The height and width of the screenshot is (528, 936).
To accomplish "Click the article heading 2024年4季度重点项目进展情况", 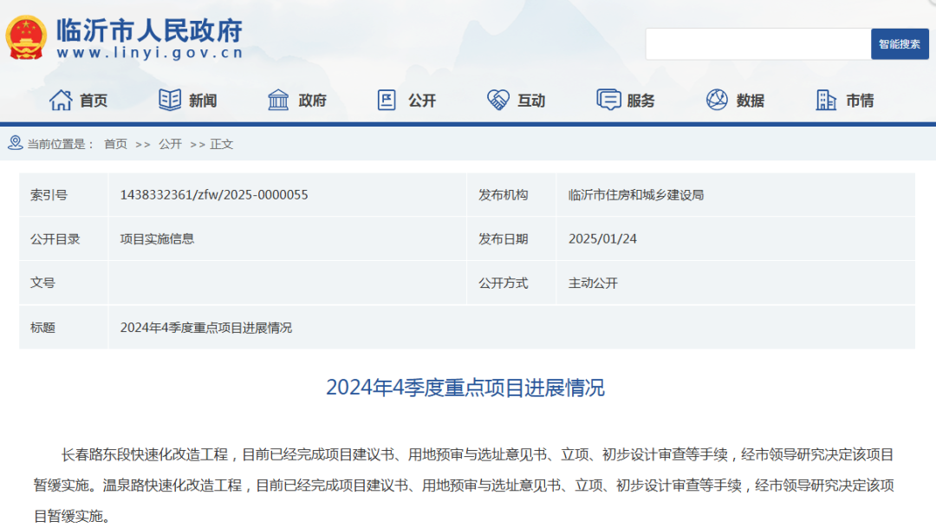I will coord(465,388).
